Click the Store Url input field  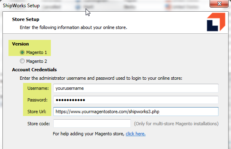click(x=136, y=112)
